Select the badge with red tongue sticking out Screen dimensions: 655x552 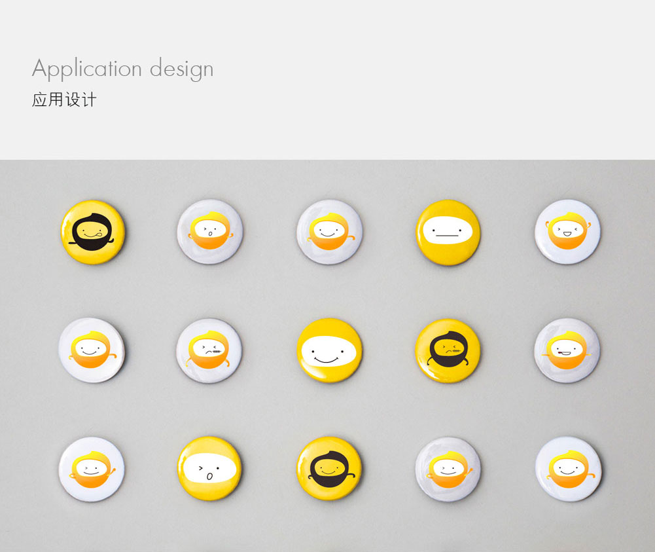pos(567,350)
